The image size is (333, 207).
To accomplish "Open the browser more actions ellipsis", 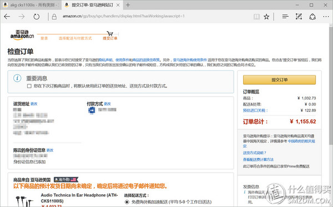I will (x=326, y=17).
